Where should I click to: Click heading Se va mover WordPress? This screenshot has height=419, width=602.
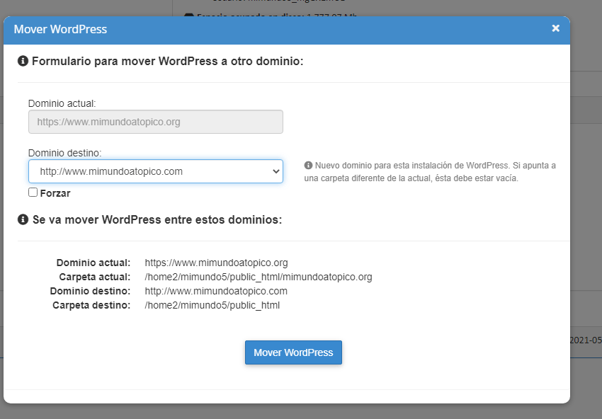pyautogui.click(x=157, y=220)
